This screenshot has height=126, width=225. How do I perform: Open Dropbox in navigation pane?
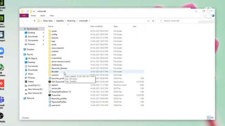[30, 49]
